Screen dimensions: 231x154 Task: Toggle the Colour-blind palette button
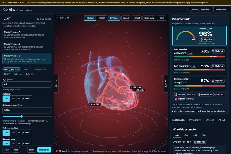point(200,10)
